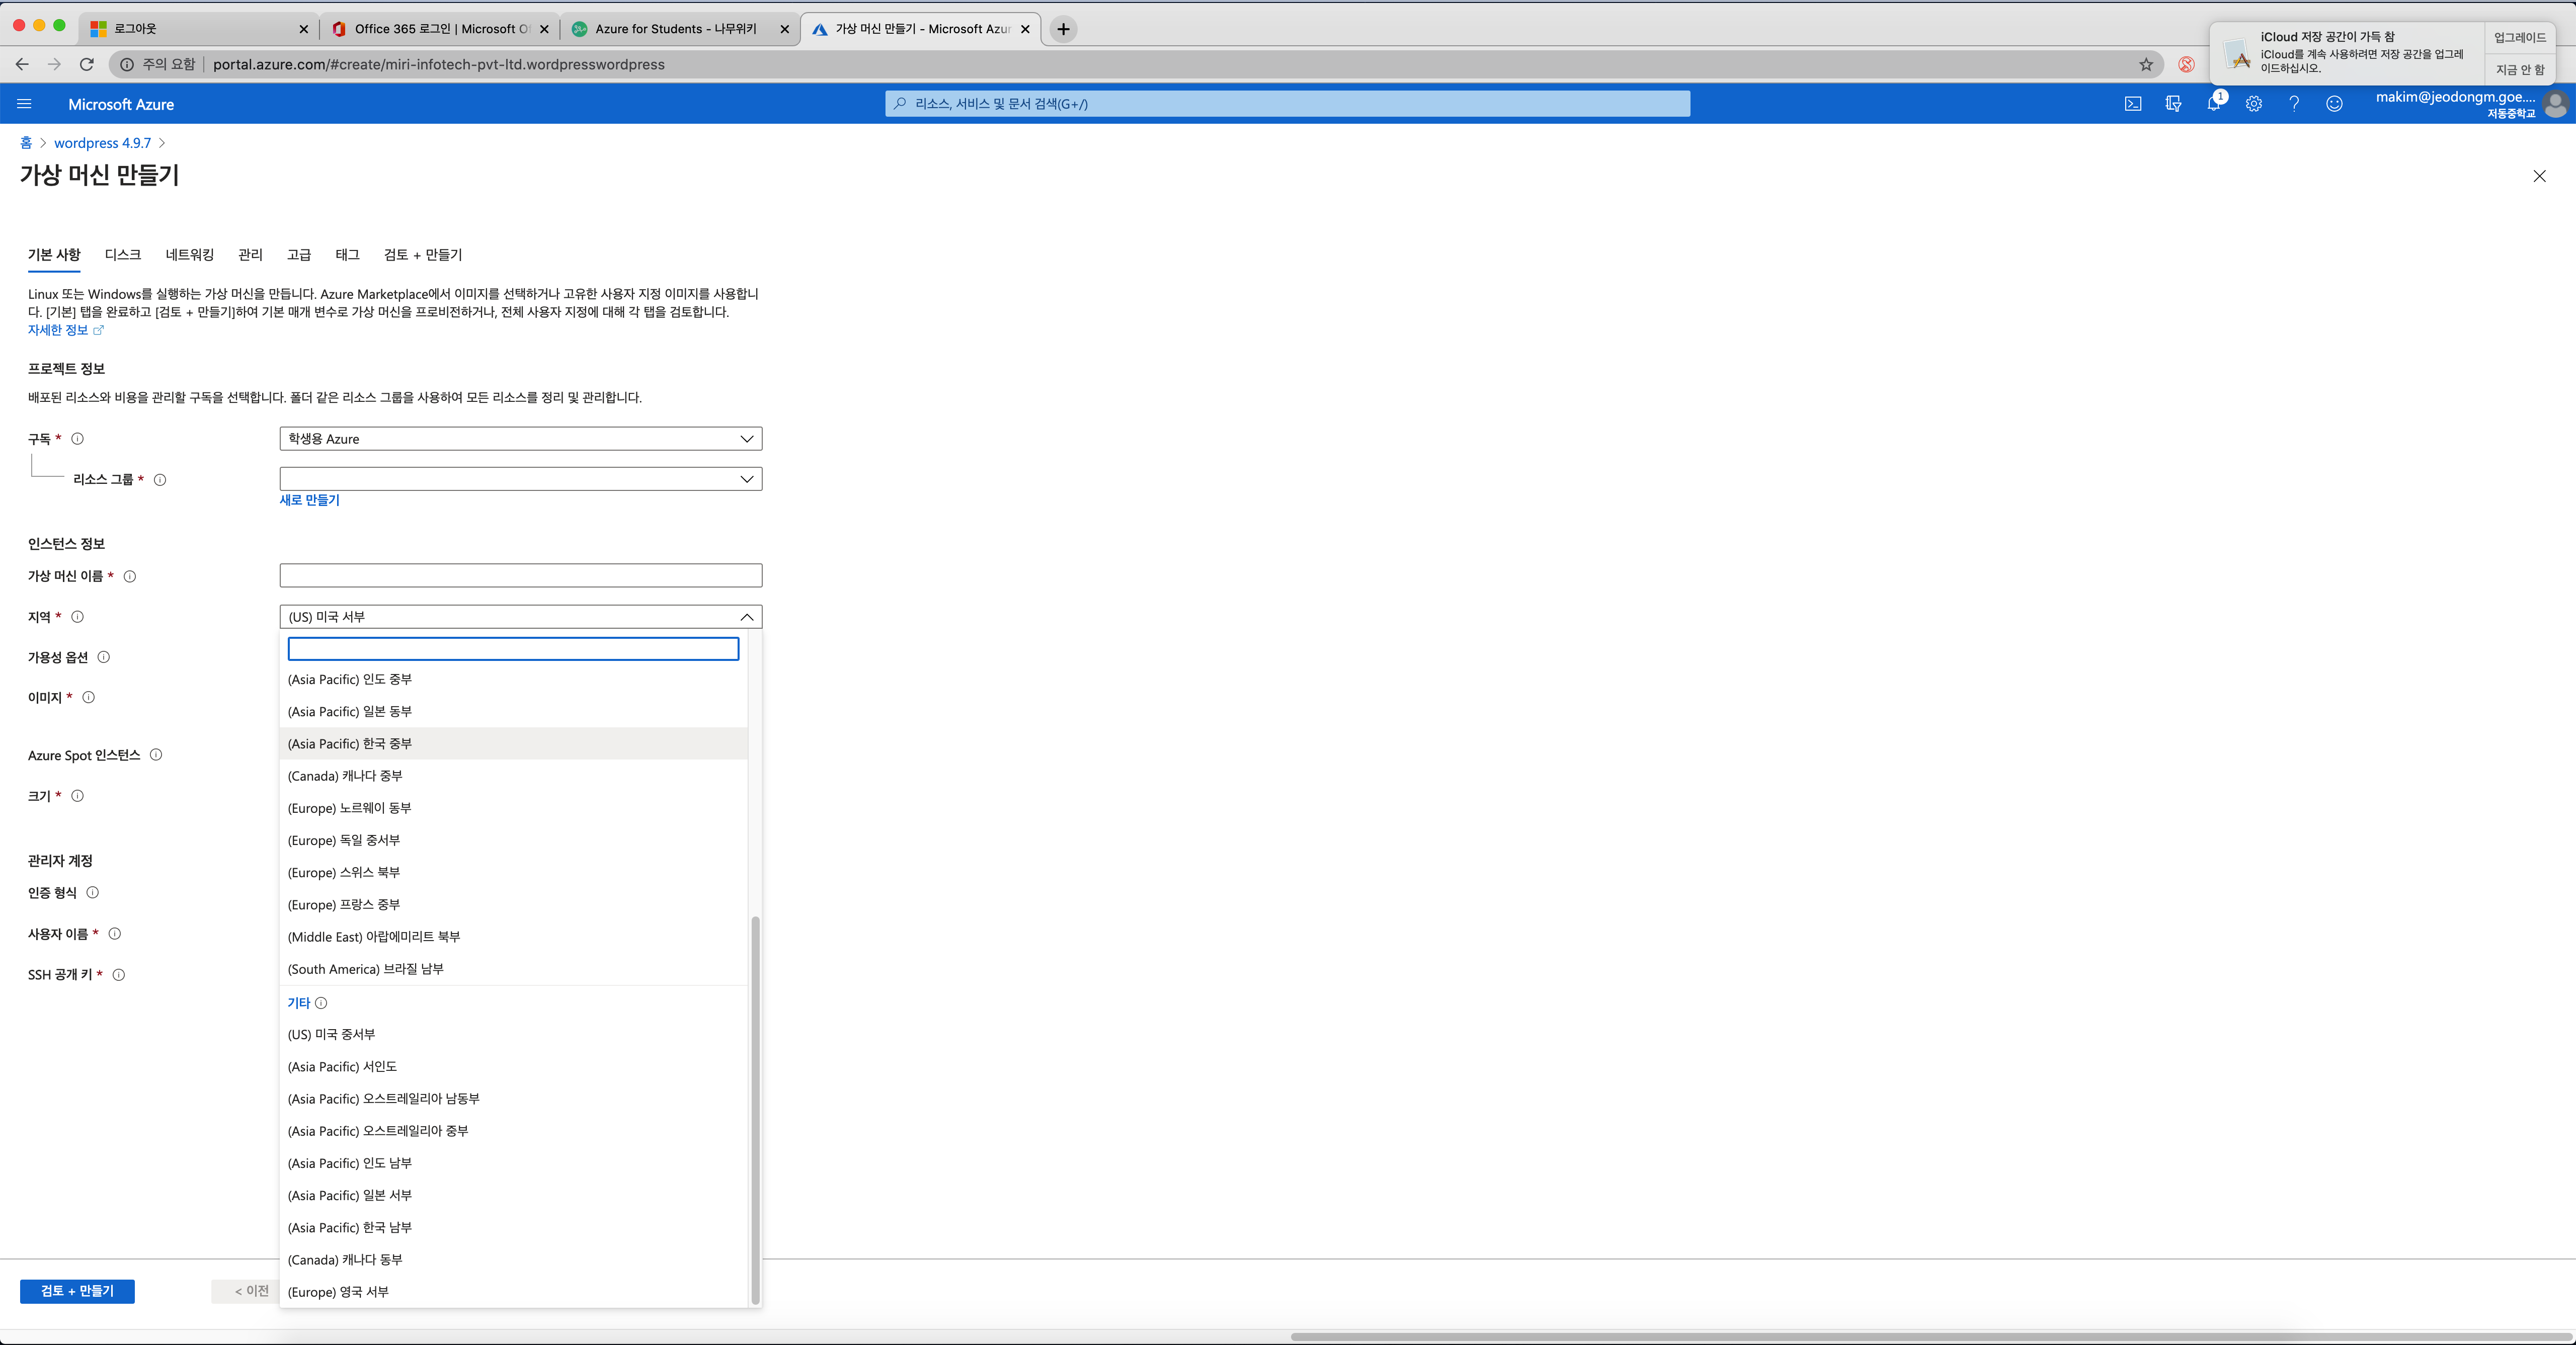Viewport: 2576px width, 1345px height.
Task: Select (Asia Pacific) 한국 중부 region
Action: [350, 744]
